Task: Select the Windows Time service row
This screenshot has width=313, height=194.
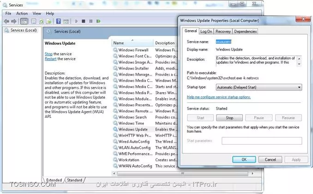Action: pyautogui.click(x=145, y=123)
